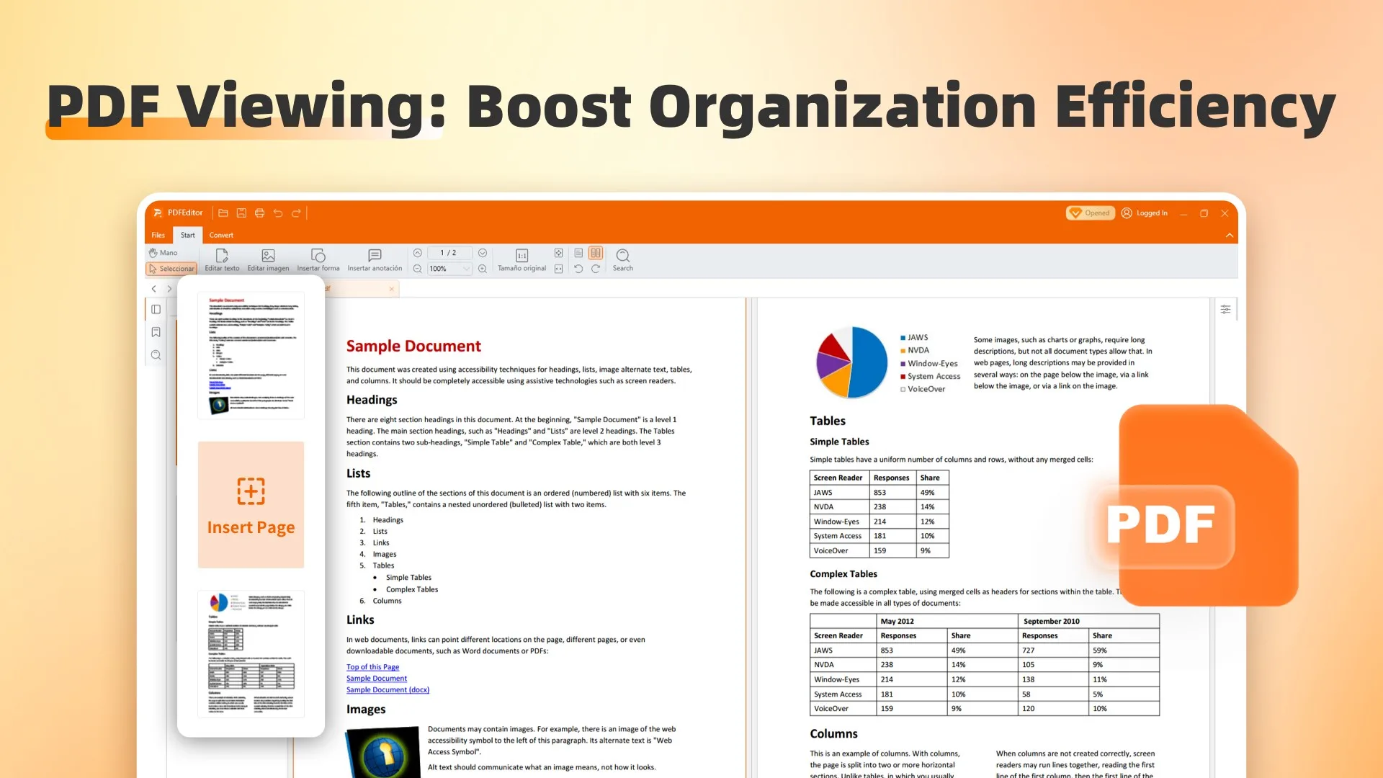Screen dimensions: 1383x778
Task: Open the Insertar forma tool
Action: 318,260
